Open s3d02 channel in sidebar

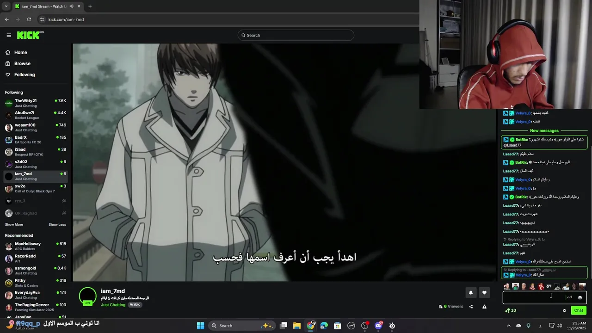click(36, 164)
